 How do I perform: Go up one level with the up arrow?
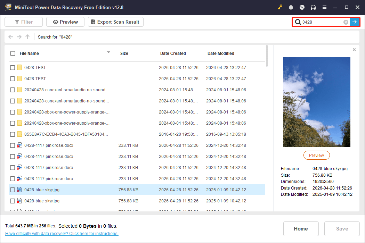pyautogui.click(x=27, y=37)
